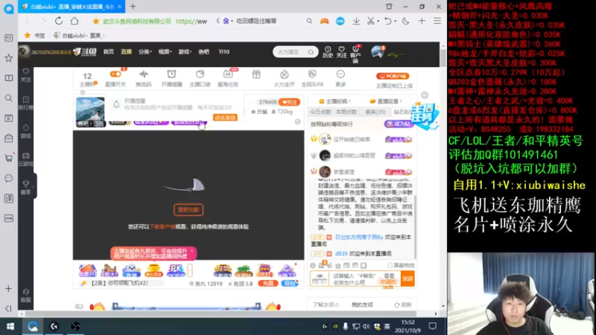Viewport: 596px width, 335px height.
Task: Open the 火力全开 flame tool
Action: pos(285,78)
